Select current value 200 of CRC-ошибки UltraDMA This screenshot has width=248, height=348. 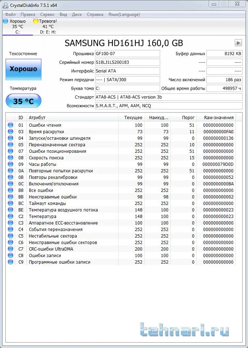coord(138,249)
